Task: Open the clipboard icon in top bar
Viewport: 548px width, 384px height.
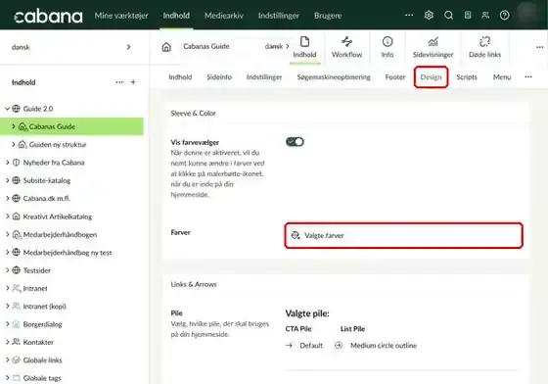Action: 468,15
